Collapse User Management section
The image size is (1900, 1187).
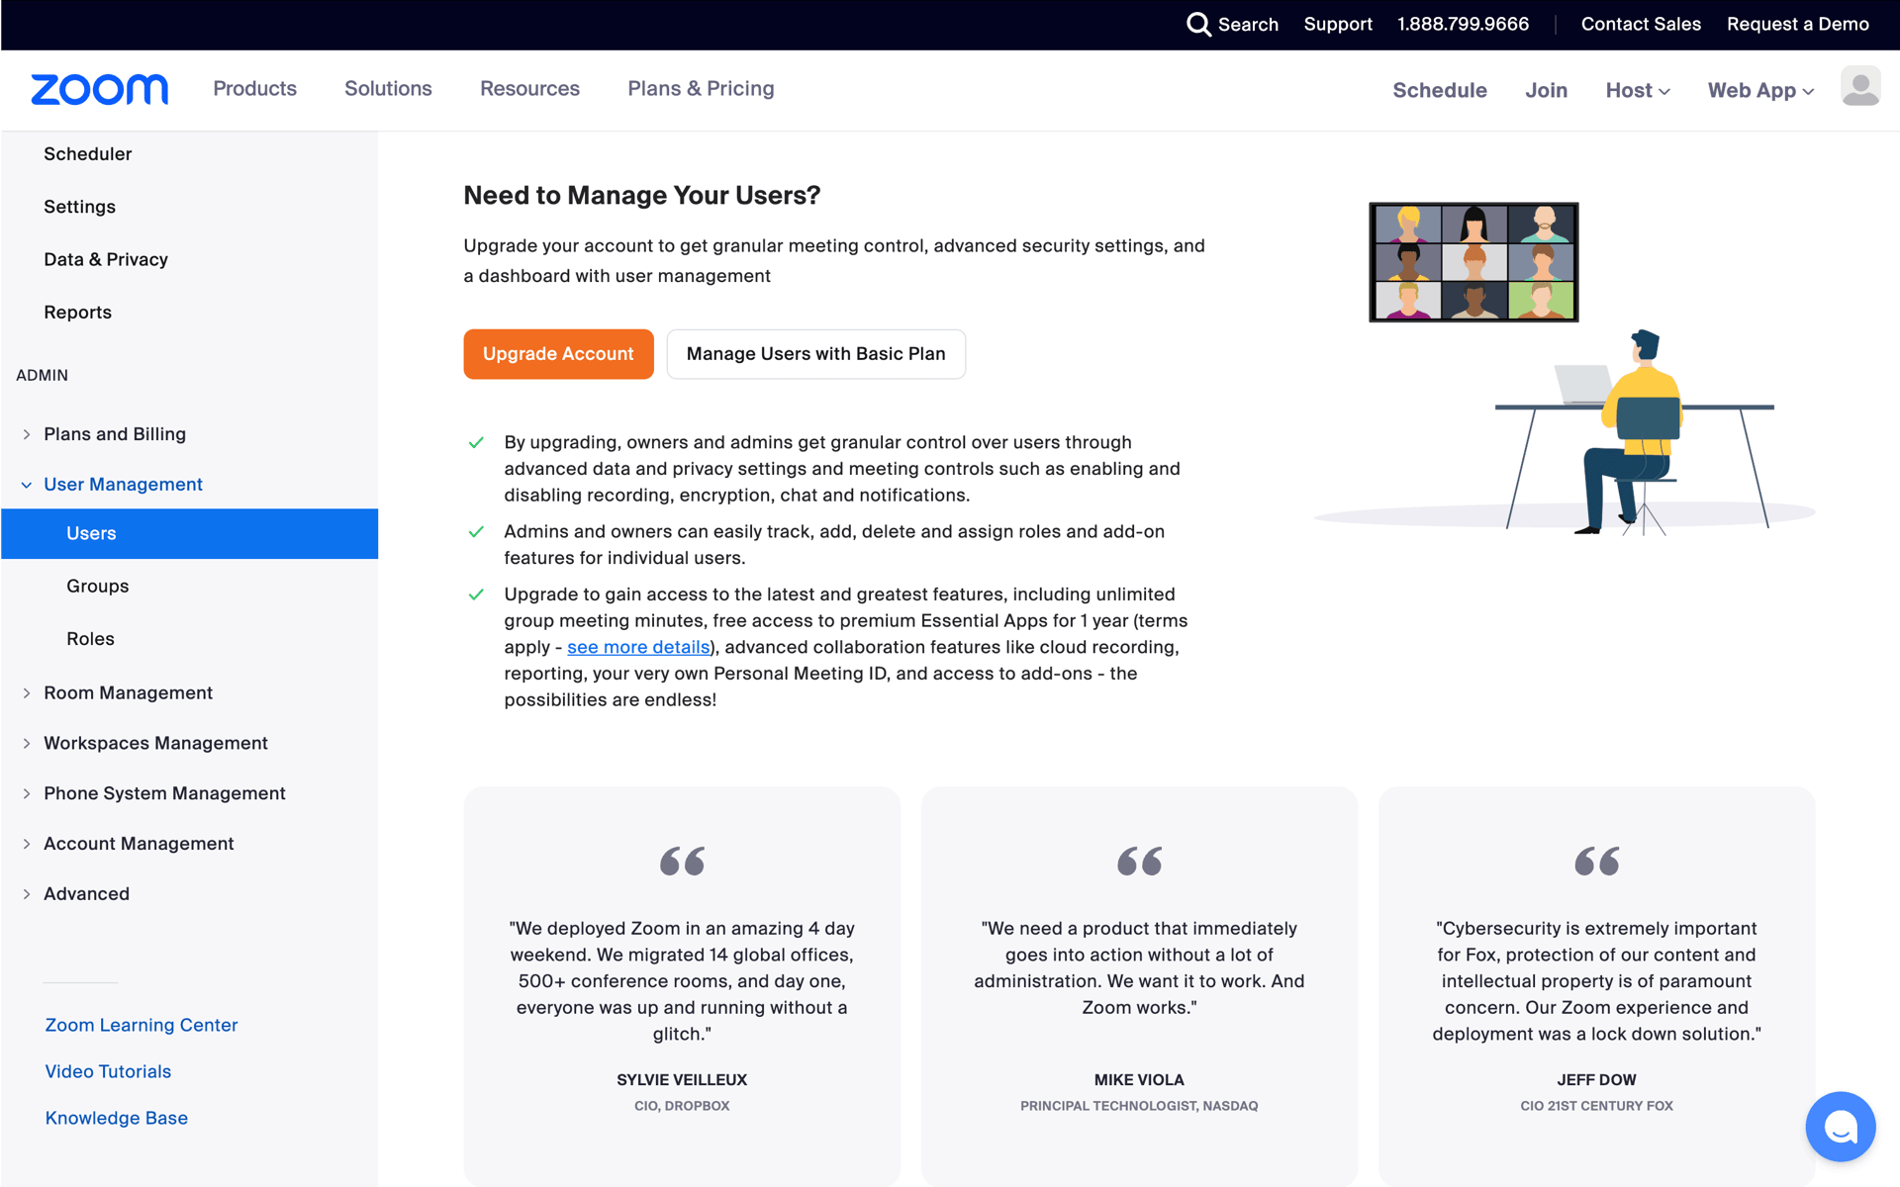(27, 485)
